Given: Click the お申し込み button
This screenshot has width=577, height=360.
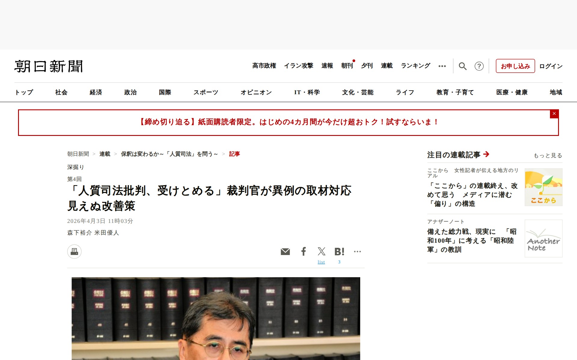Looking at the screenshot, I should point(515,66).
